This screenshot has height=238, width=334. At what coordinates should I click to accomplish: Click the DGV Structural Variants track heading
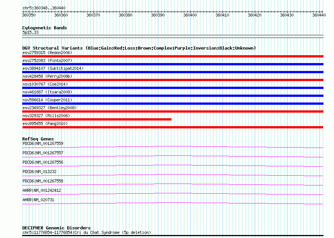pos(139,48)
